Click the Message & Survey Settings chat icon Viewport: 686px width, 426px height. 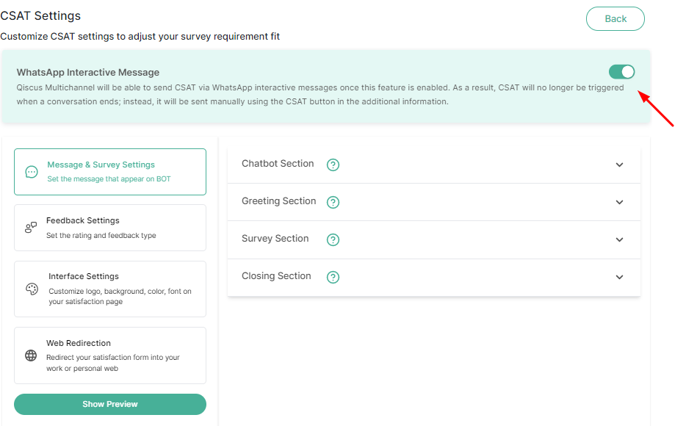(x=32, y=172)
